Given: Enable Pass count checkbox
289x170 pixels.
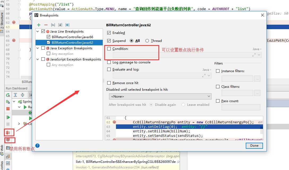Looking at the screenshot, I should pyautogui.click(x=218, y=101).
